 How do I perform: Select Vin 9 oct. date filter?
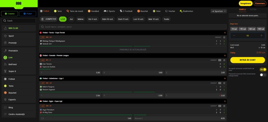(x=93, y=19)
